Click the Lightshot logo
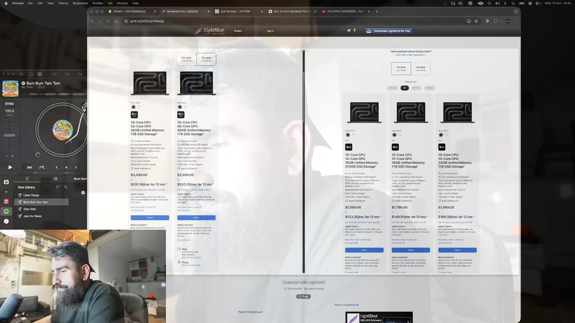The image size is (575, 323). [209, 31]
